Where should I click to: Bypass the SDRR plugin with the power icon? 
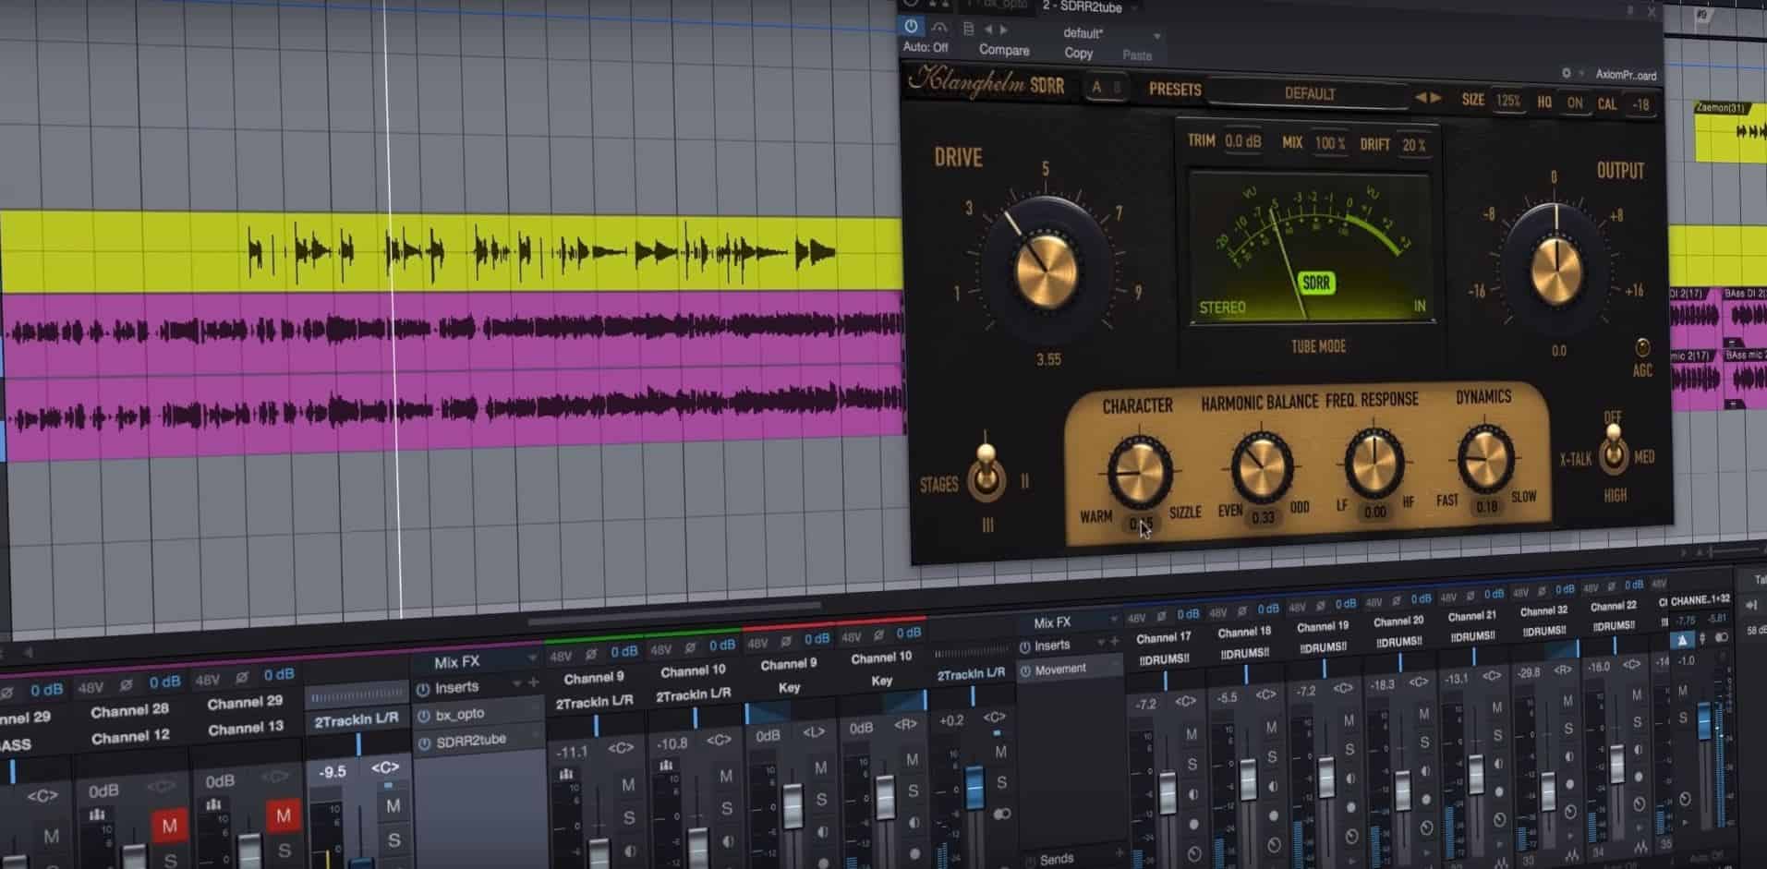pyautogui.click(x=911, y=28)
